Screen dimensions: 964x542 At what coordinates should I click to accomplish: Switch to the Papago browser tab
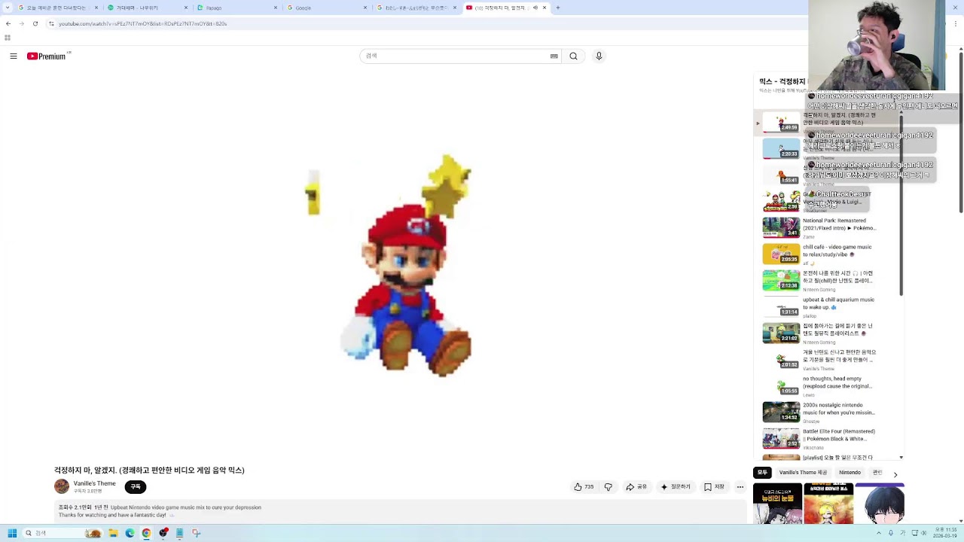coord(238,8)
